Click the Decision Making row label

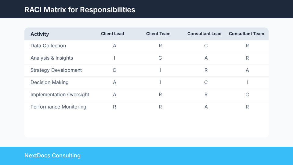[x=49, y=82]
